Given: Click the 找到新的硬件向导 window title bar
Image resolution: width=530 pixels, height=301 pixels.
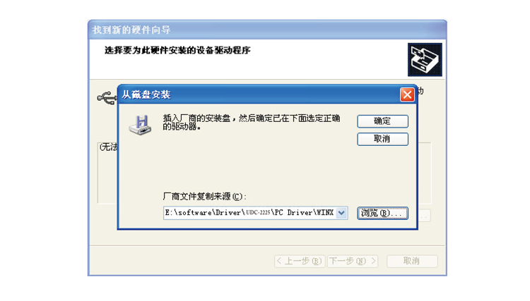Looking at the screenshot, I should [x=267, y=30].
